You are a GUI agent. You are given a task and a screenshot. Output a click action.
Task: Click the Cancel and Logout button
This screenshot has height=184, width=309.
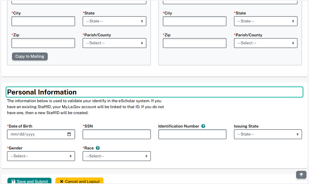coord(79,181)
